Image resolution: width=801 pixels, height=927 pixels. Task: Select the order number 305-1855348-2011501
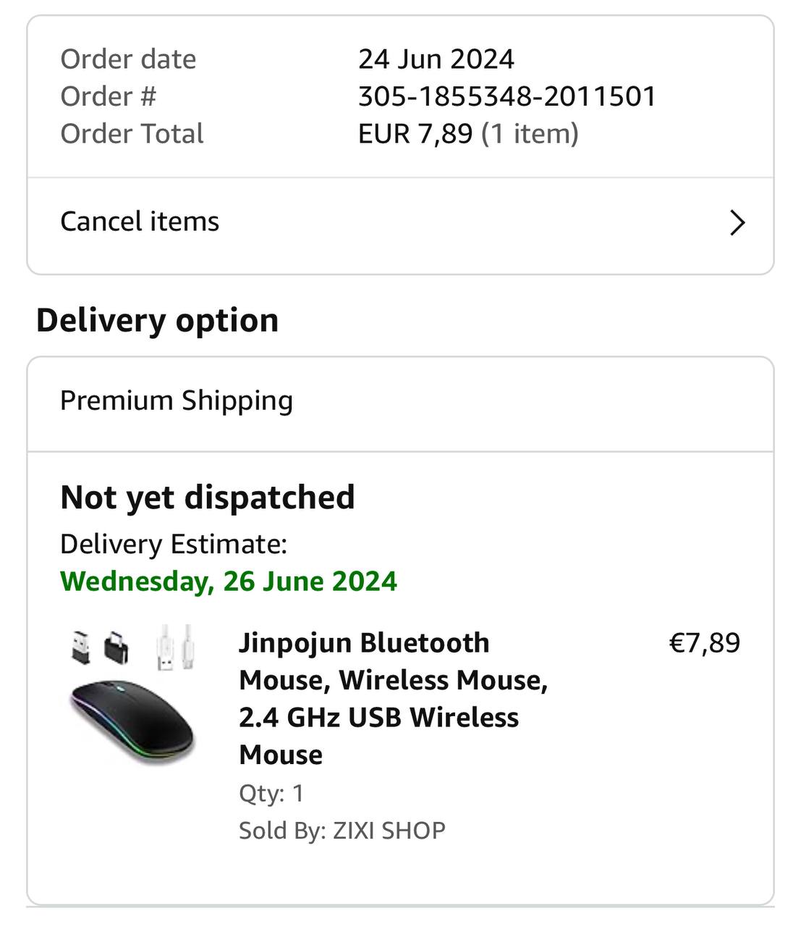click(x=507, y=96)
